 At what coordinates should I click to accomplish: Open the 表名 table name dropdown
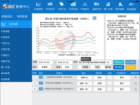pos(95,62)
